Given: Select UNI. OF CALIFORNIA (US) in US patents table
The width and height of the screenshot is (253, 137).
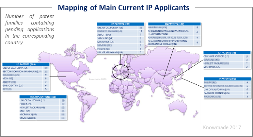Looking at the screenshot, I should 15,68.
